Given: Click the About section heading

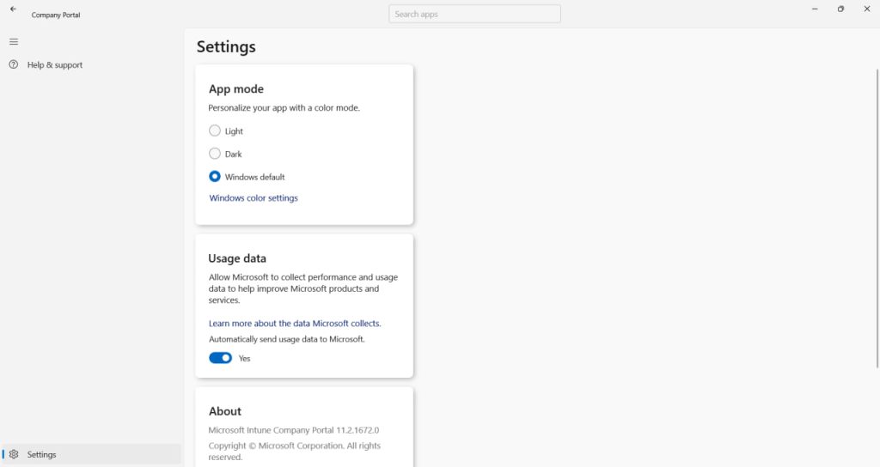Looking at the screenshot, I should tap(225, 411).
